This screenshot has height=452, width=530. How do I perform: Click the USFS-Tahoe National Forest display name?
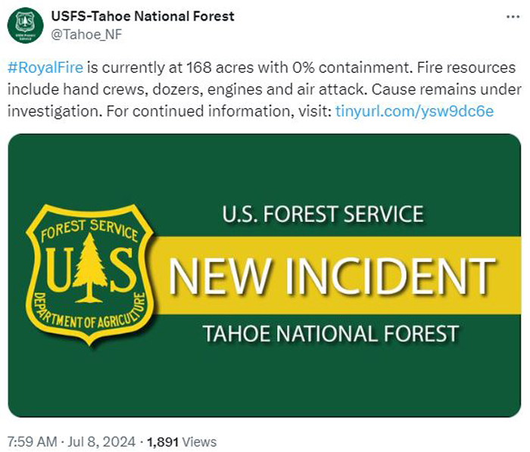tap(142, 16)
